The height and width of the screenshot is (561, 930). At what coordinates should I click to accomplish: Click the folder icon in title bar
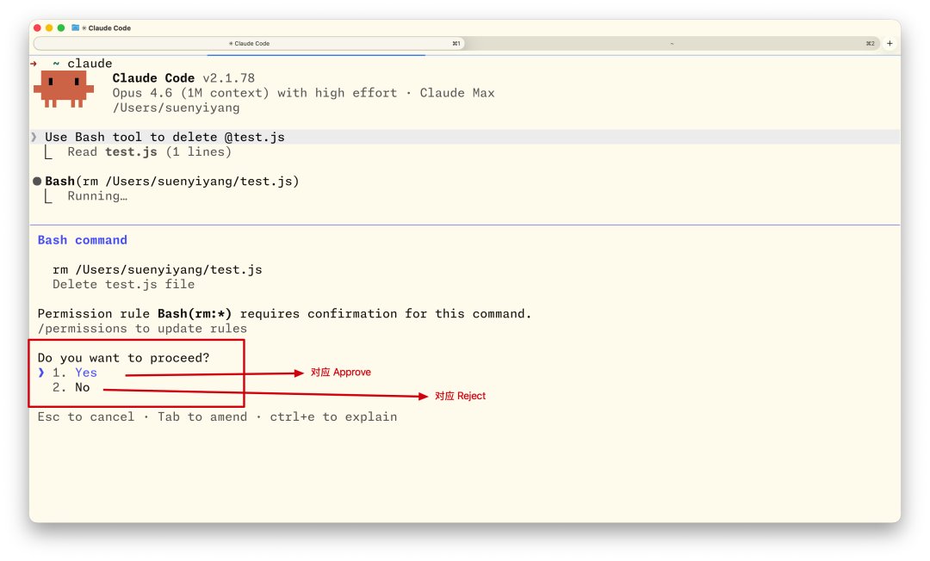pos(75,28)
